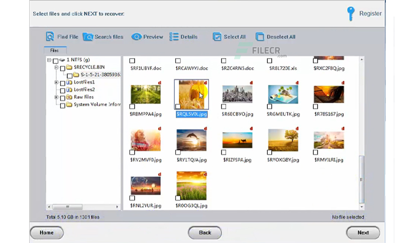Select the S-1-5-21-3805936 tree item
Screen dimensions: 420x243
[x=100, y=75]
